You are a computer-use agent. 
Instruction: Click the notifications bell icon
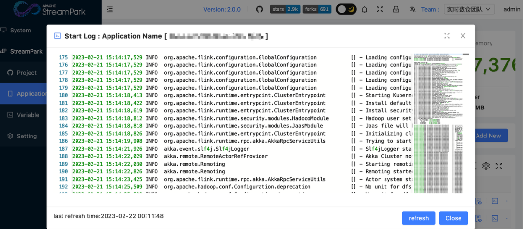[x=364, y=9]
